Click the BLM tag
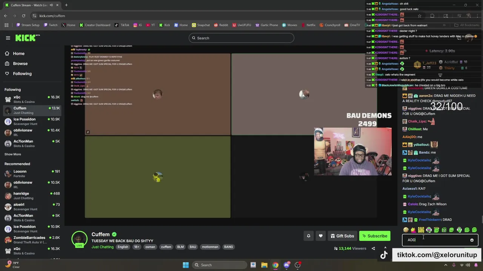Image resolution: width=483 pixels, height=271 pixels. click(180, 247)
